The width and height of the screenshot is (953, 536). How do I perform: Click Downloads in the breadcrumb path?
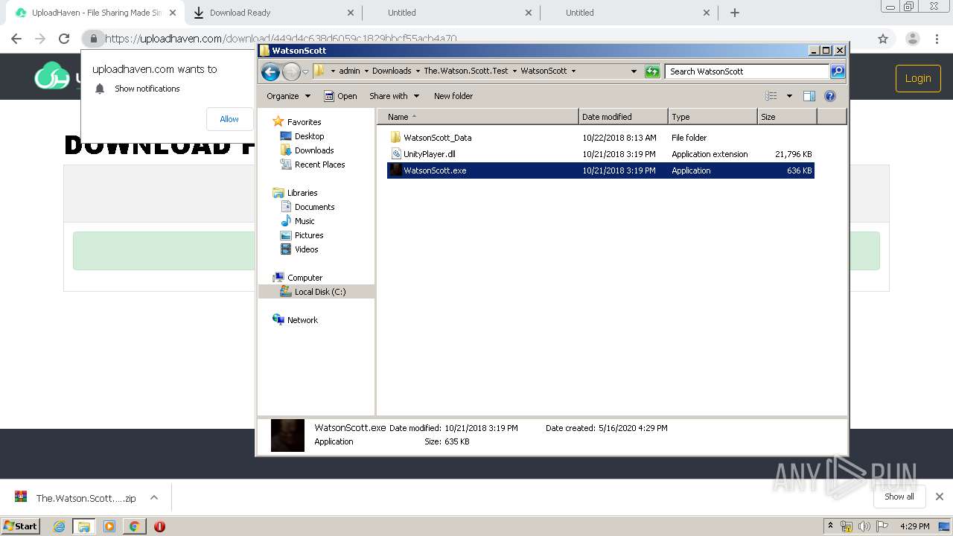pyautogui.click(x=392, y=71)
